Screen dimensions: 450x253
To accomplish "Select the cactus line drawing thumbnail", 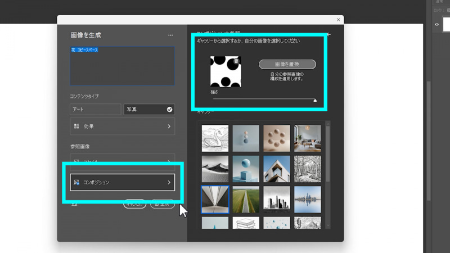I will point(308,223).
